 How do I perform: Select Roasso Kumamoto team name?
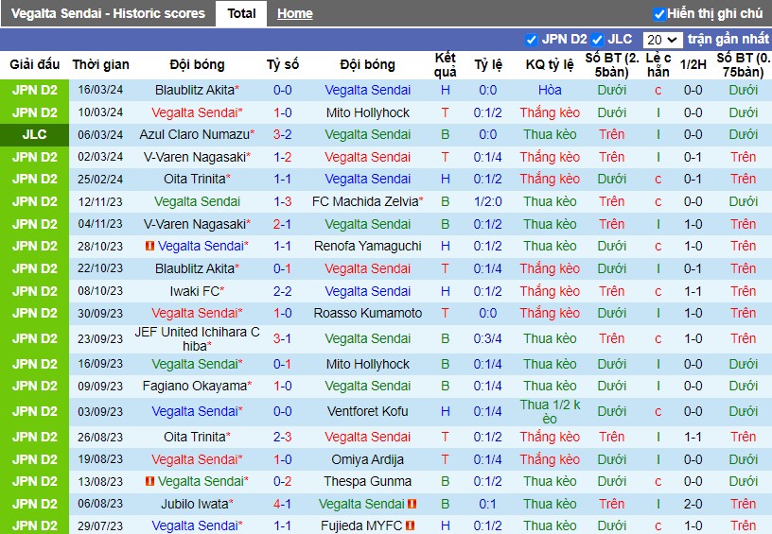click(367, 313)
